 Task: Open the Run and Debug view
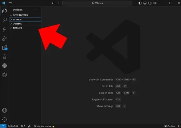click(x=4, y=38)
